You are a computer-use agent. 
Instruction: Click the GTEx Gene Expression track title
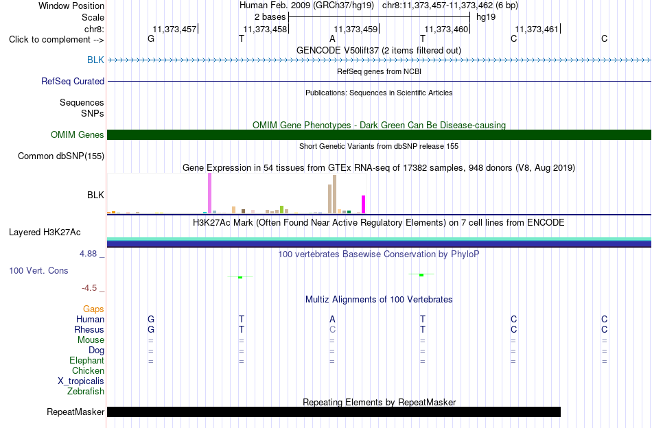pos(379,168)
